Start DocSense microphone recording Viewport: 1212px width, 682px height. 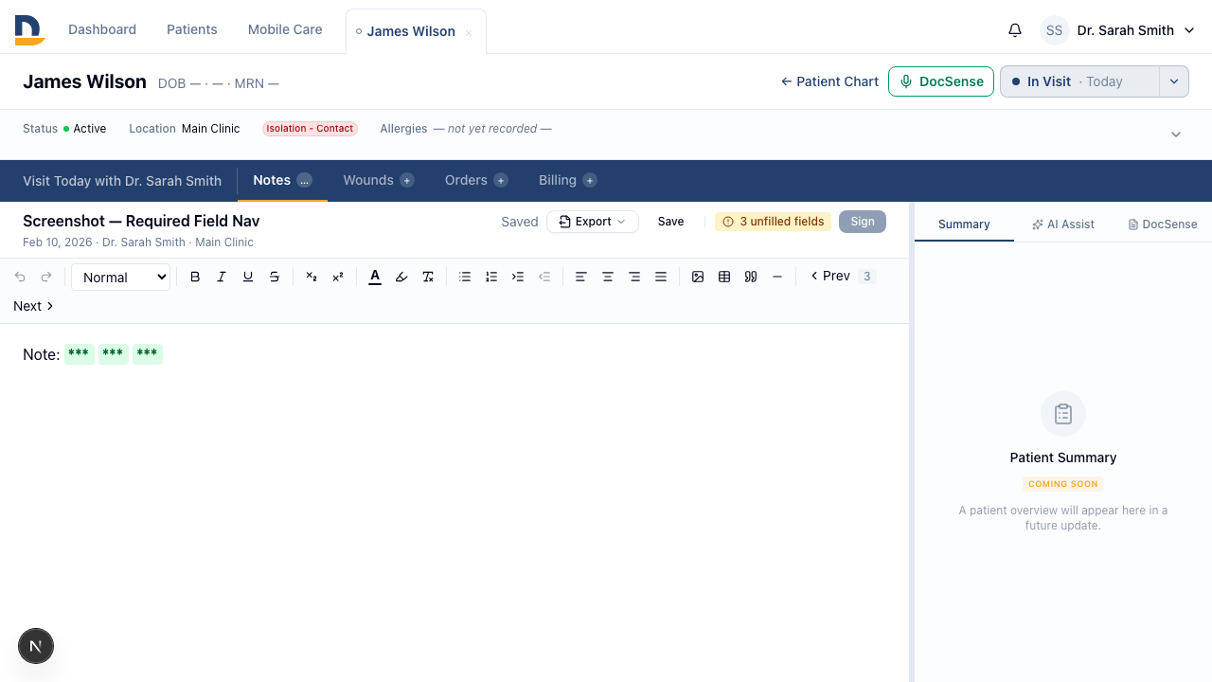[941, 81]
